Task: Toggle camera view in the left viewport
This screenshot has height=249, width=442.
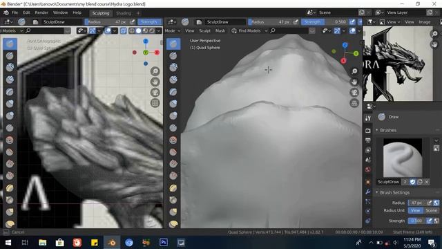Action: click(x=155, y=92)
